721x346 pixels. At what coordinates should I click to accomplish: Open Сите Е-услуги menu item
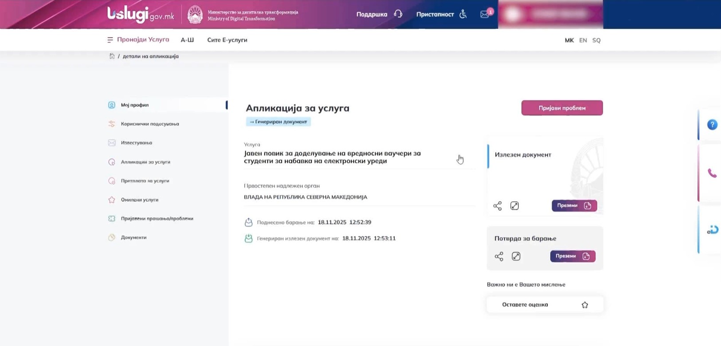(227, 40)
